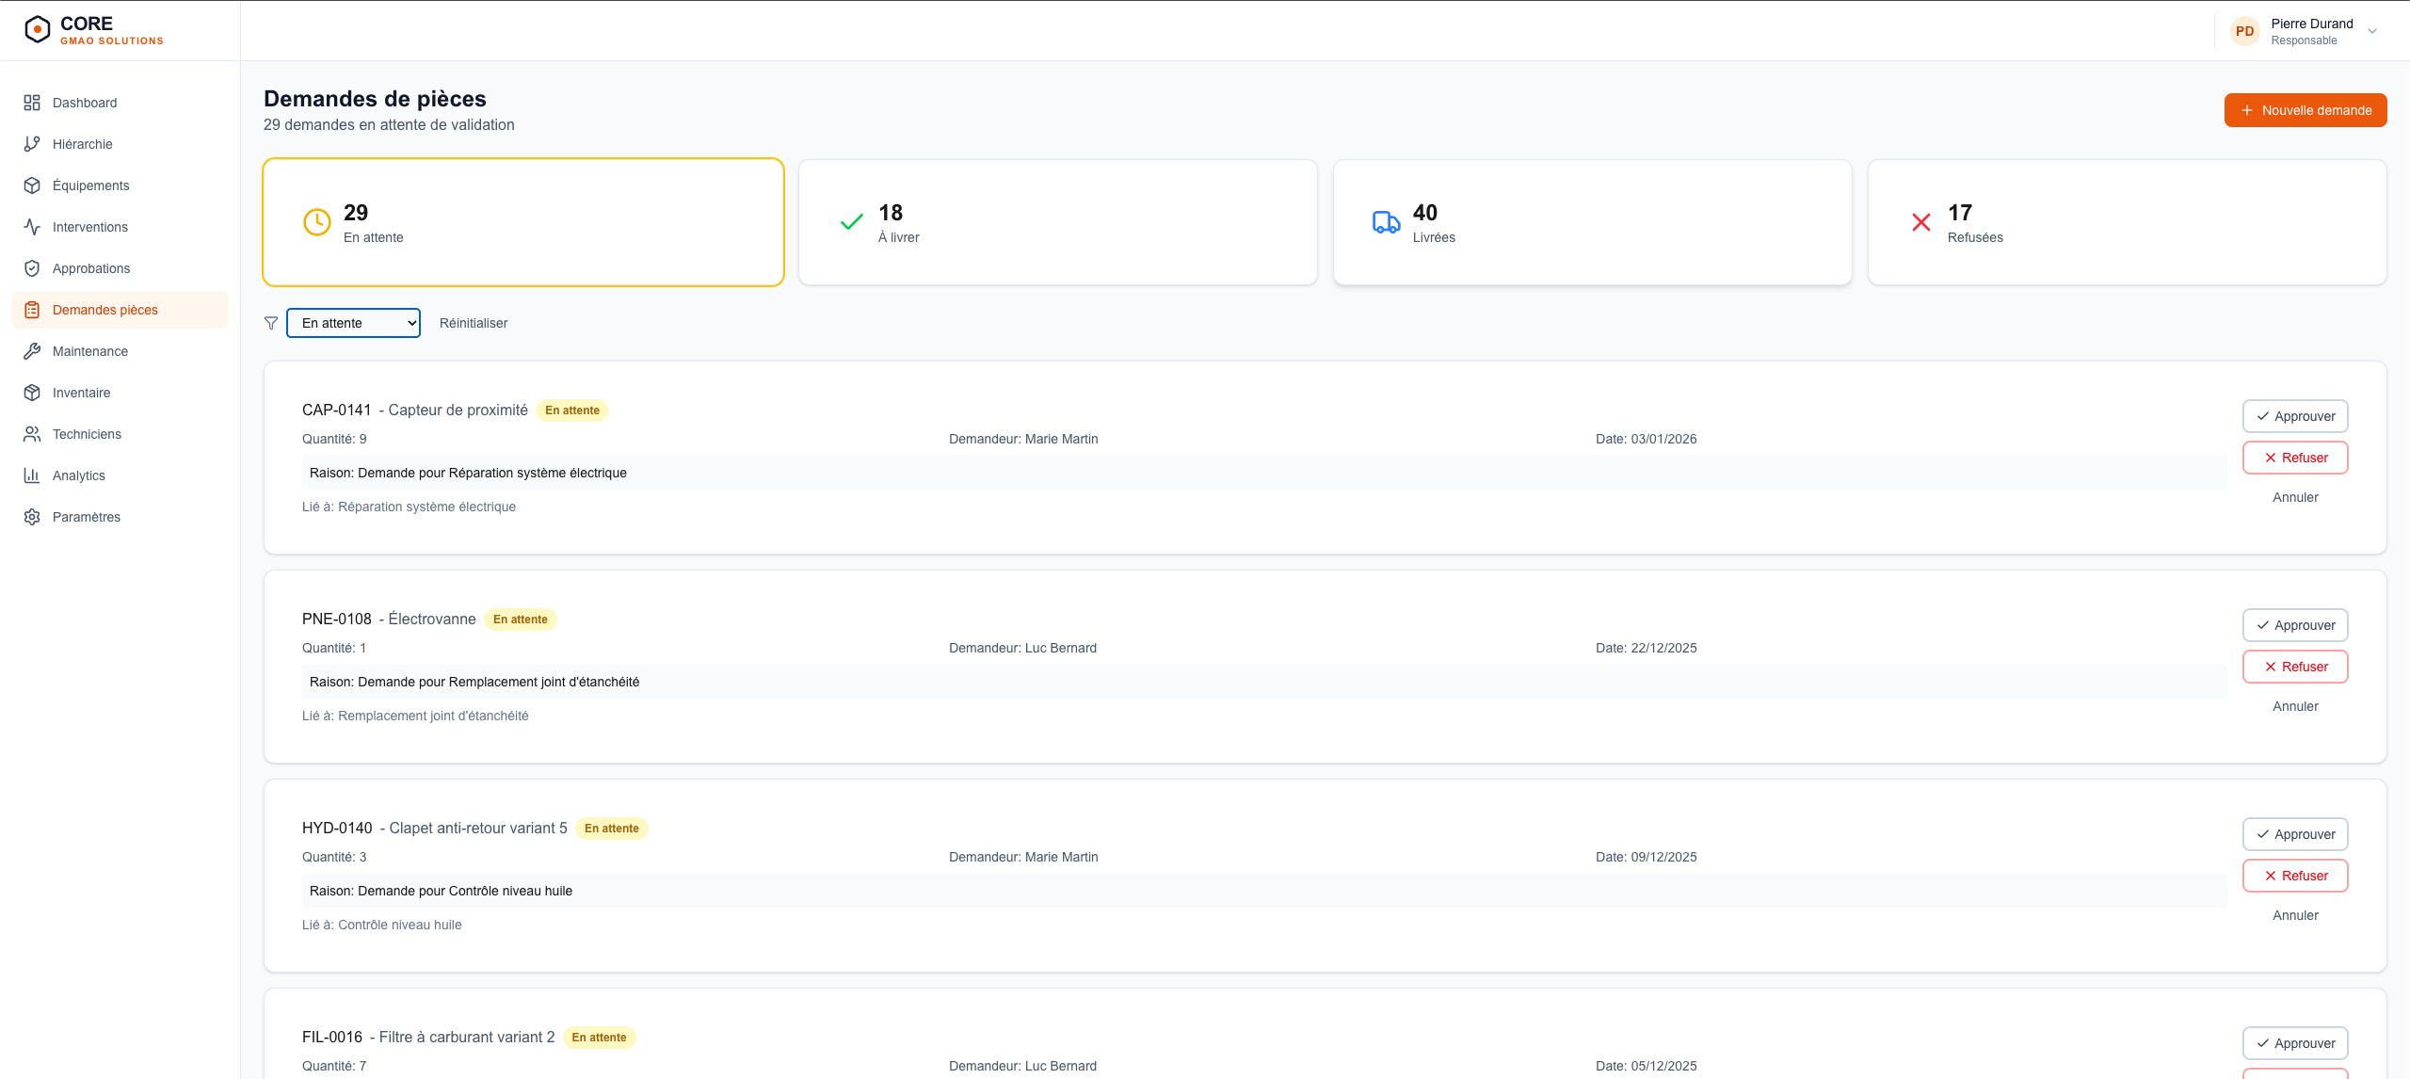The width and height of the screenshot is (2410, 1079).
Task: Click the PNE-0108 reference code
Action: coord(337,620)
